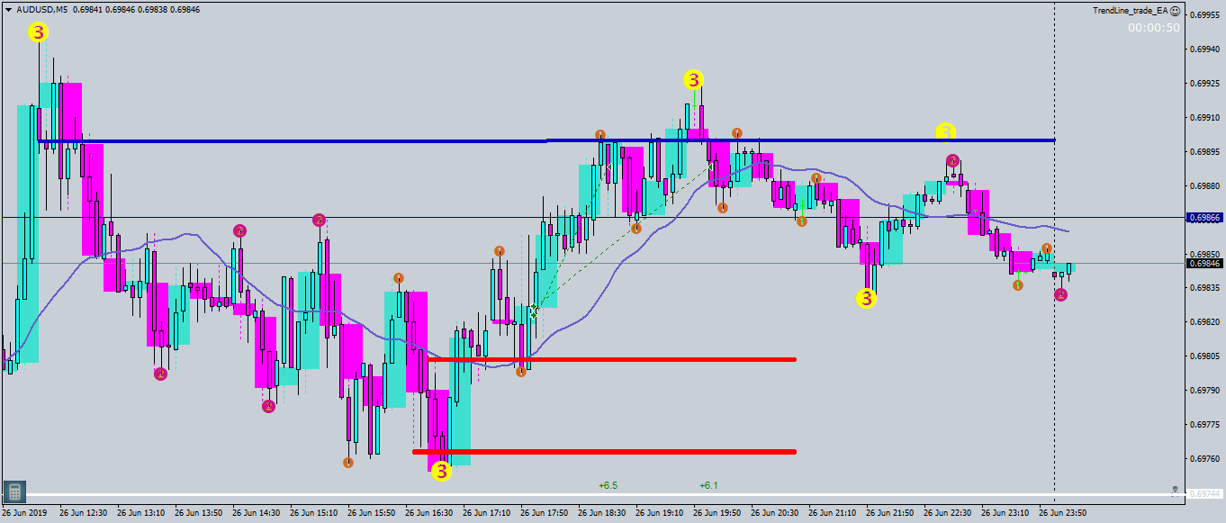Click the +6.5 profit label
The width and height of the screenshot is (1226, 523).
pyautogui.click(x=608, y=485)
